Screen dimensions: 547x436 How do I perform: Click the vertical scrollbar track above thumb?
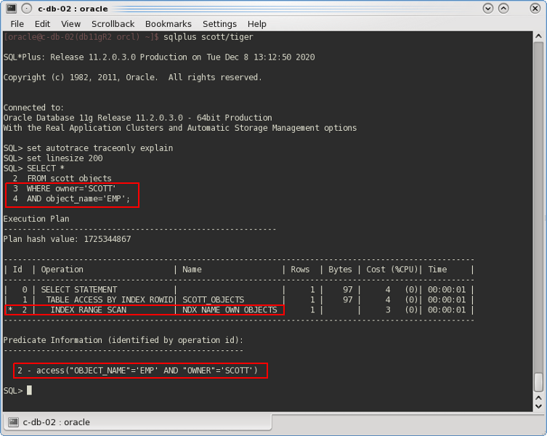coord(538,206)
